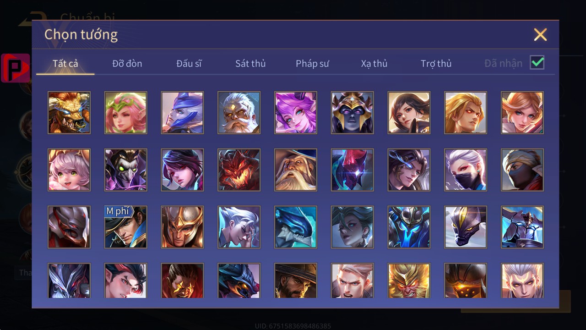Toggle the Đã nhận checkbox
This screenshot has height=330, width=586.
click(x=537, y=62)
